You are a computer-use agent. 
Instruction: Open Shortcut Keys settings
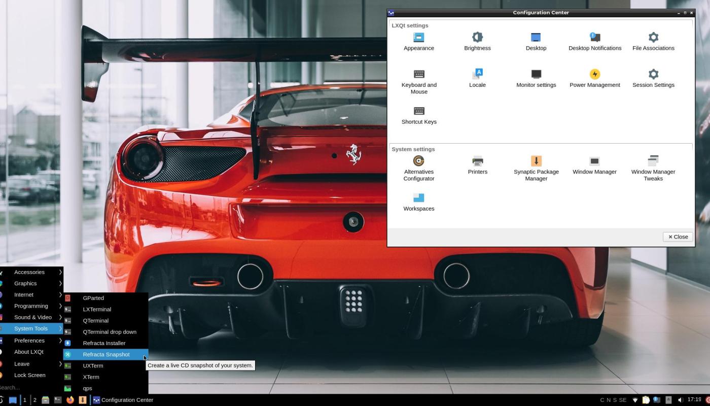(418, 116)
